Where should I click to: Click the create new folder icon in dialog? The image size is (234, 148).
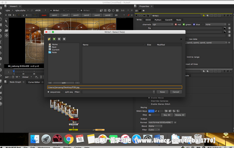pos(49,39)
